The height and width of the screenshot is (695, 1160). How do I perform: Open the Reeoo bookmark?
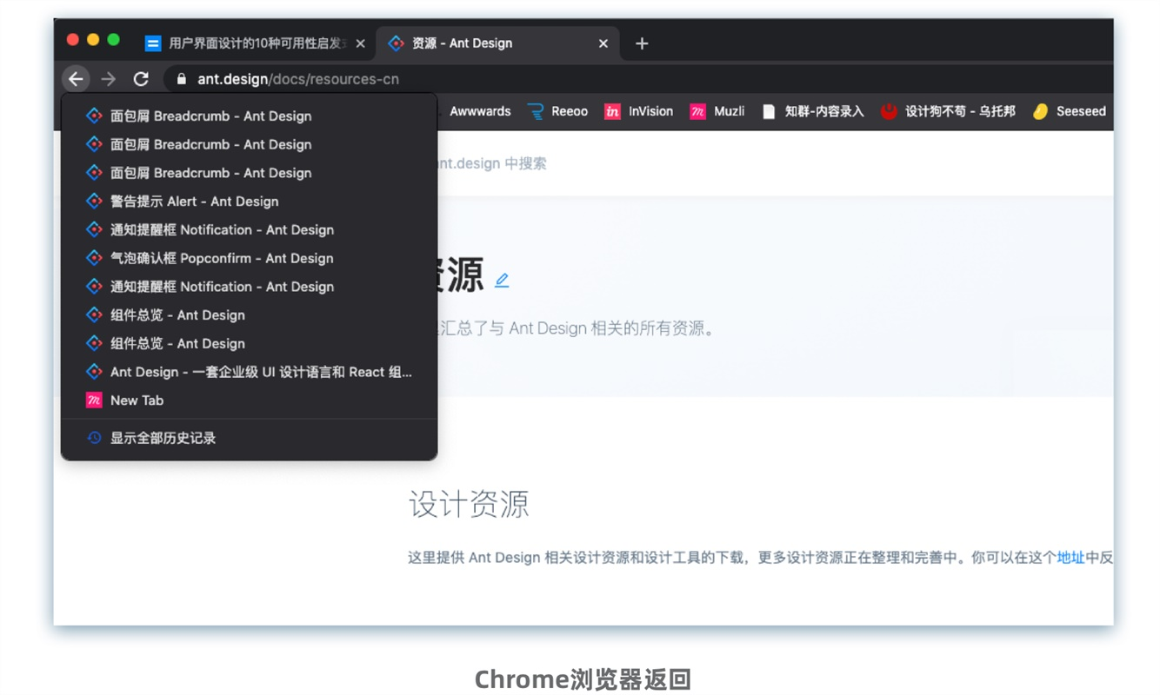(557, 111)
